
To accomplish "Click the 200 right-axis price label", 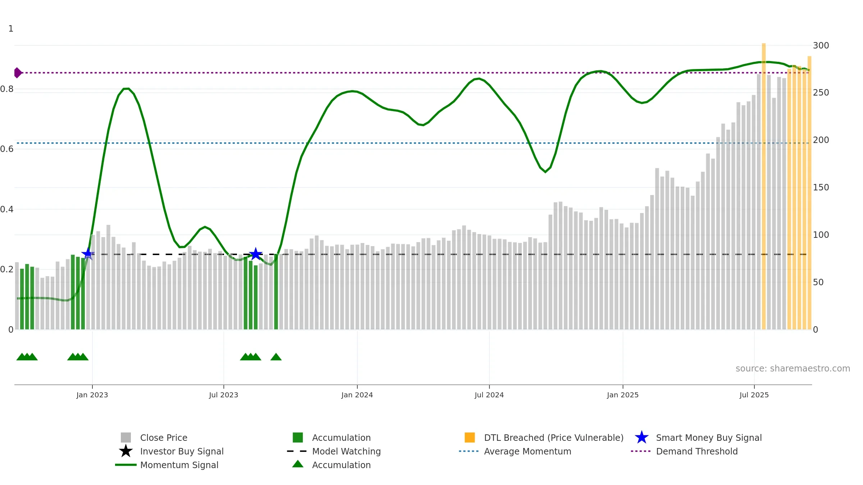I will click(821, 140).
